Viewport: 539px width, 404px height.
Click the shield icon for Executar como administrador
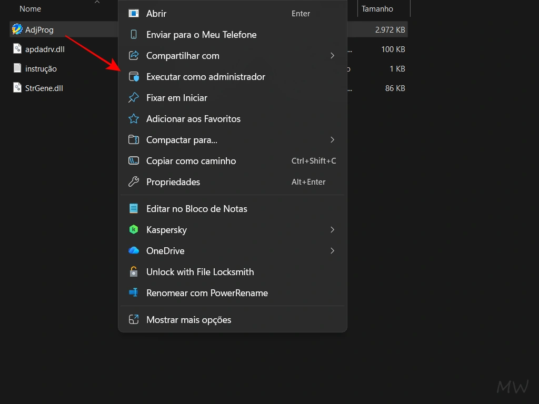tap(134, 77)
